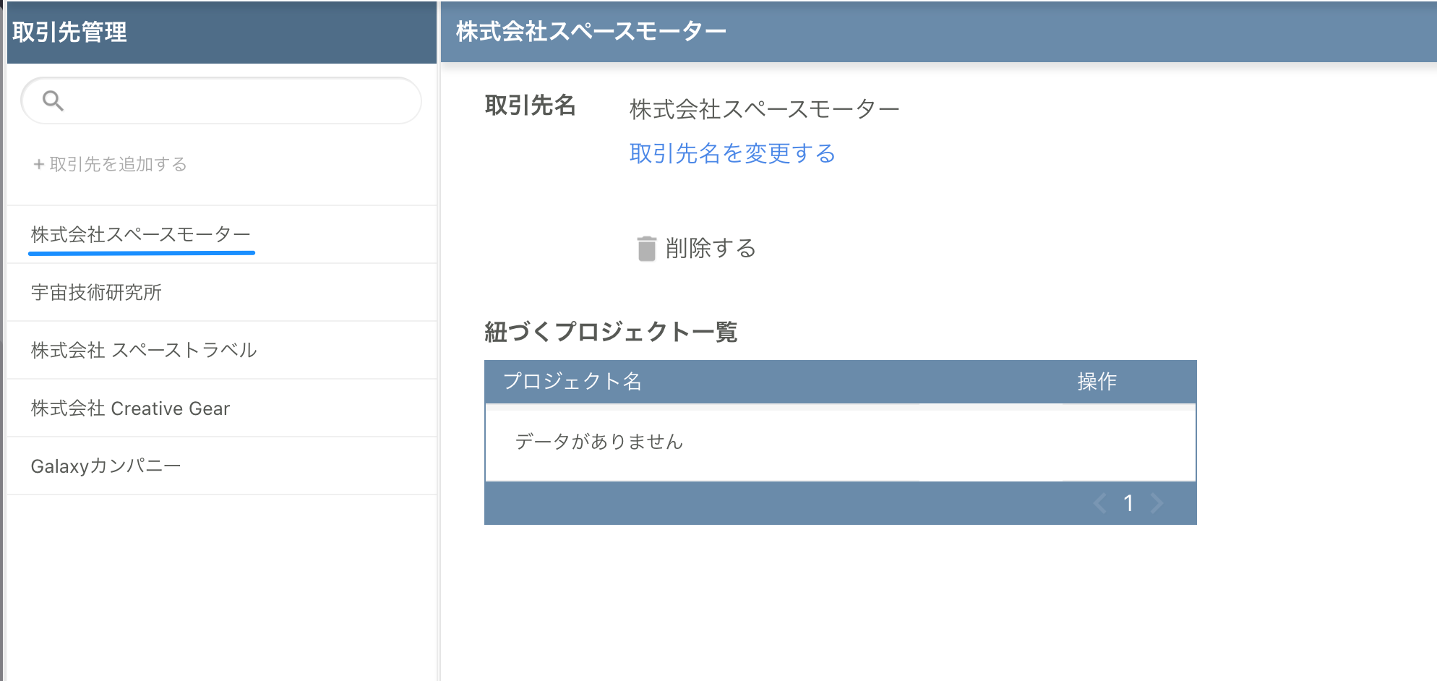Viewport: 1437px width, 681px height.
Task: Click the trash can icon next to 削除する
Action: 645,248
